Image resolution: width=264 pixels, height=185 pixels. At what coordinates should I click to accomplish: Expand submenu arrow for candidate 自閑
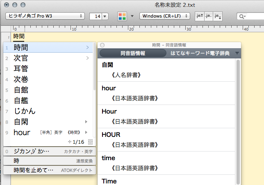(86, 122)
